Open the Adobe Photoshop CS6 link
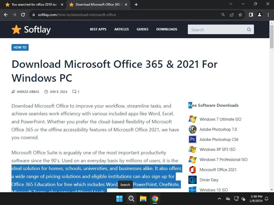 tap(219, 139)
